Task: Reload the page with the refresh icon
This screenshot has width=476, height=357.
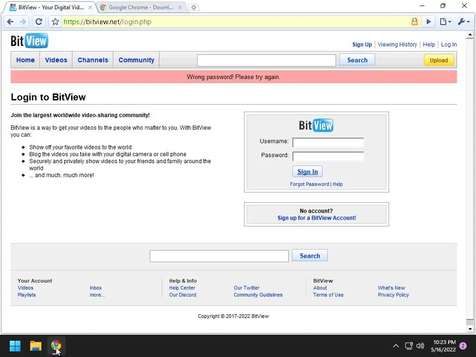Action: (39, 21)
